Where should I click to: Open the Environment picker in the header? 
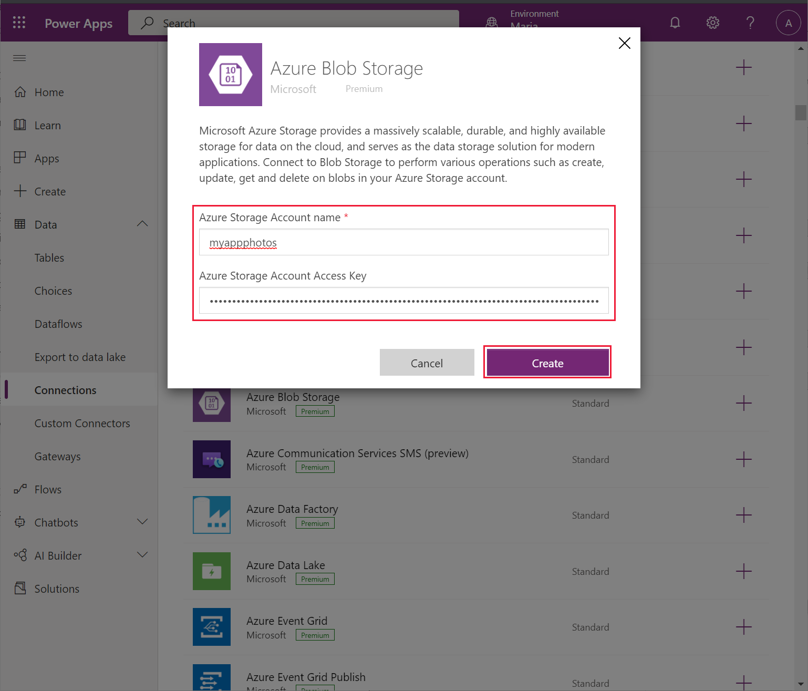[x=523, y=20]
